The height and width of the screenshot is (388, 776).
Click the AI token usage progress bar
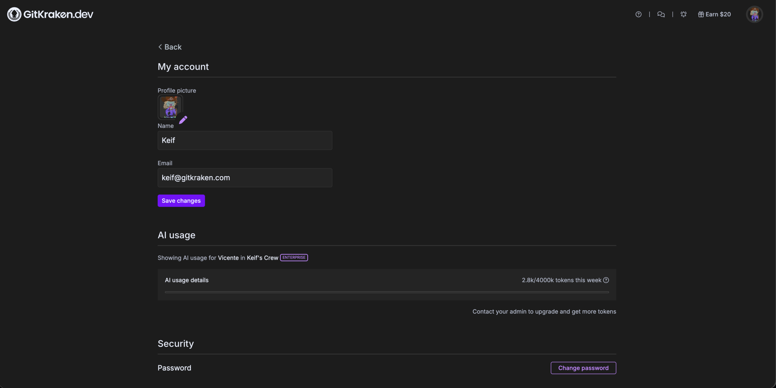coord(386,292)
